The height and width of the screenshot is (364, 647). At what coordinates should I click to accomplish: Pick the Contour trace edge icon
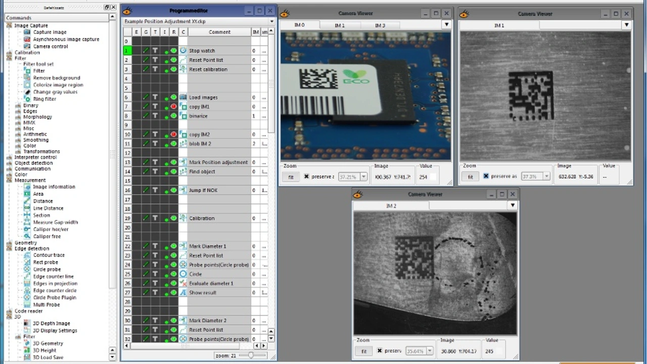[27, 255]
